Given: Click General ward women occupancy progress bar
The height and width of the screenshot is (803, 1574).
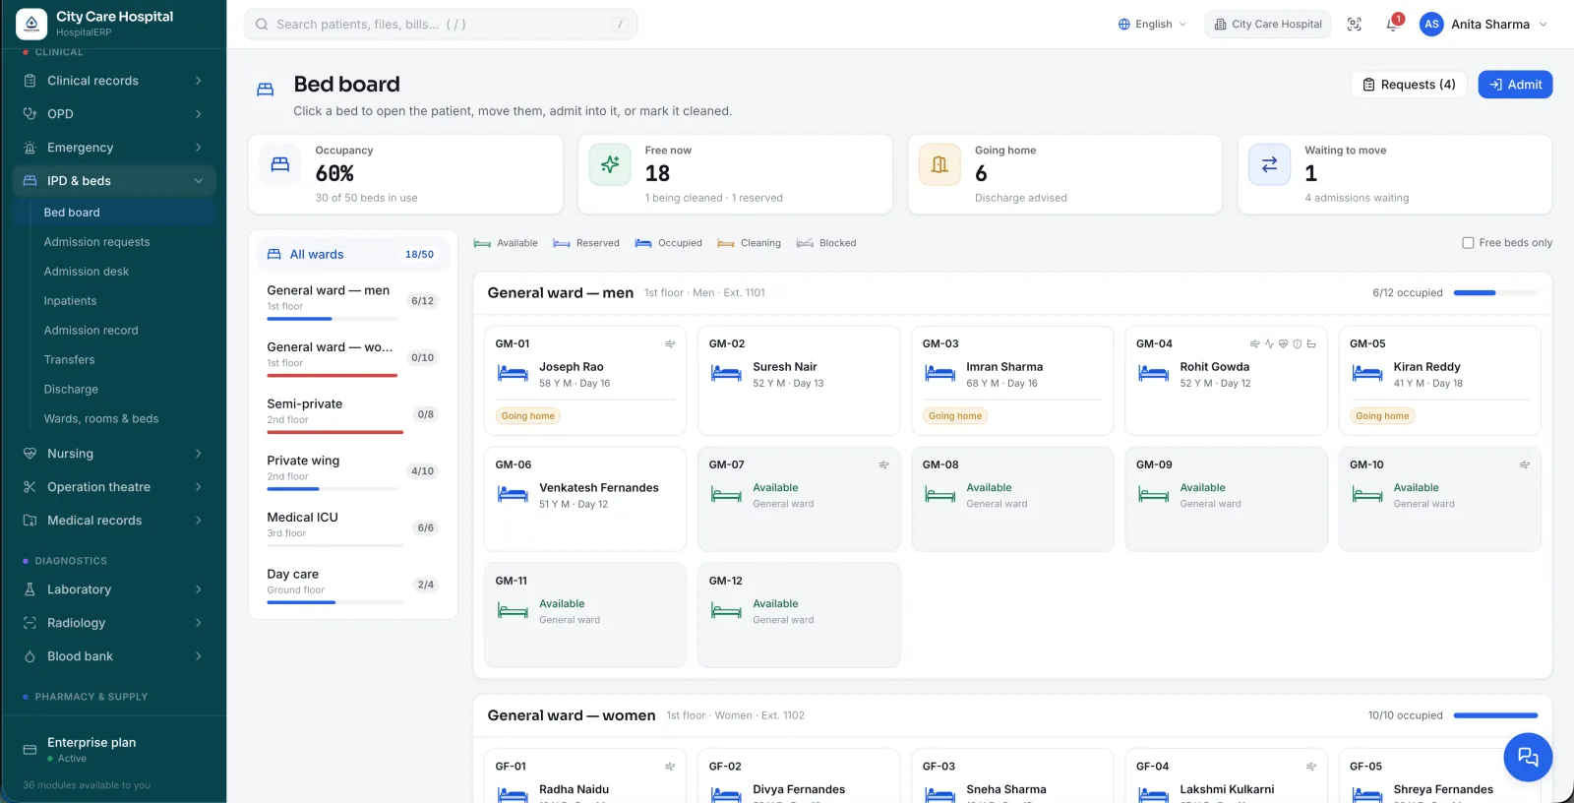Looking at the screenshot, I should pyautogui.click(x=1495, y=715).
